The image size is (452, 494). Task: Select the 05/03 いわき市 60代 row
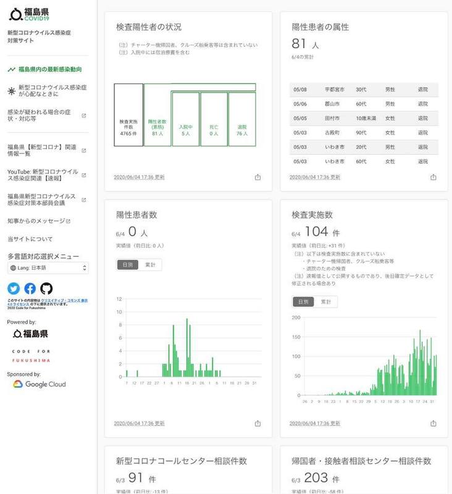[x=364, y=161]
